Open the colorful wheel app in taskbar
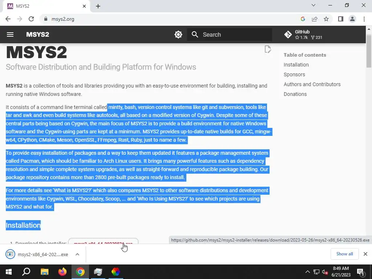Image resolution: width=372 pixels, height=279 pixels. [116, 272]
